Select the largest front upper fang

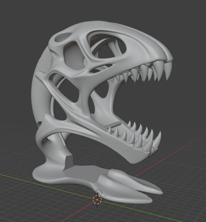tap(168, 70)
